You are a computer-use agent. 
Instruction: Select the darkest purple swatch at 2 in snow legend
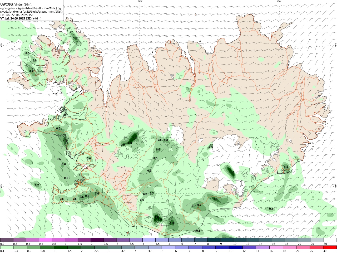tap(97, 240)
